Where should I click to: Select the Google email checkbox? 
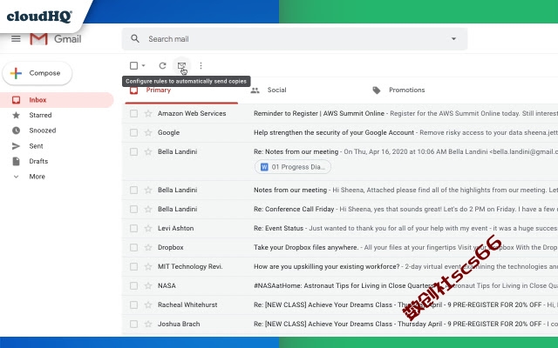coord(133,133)
